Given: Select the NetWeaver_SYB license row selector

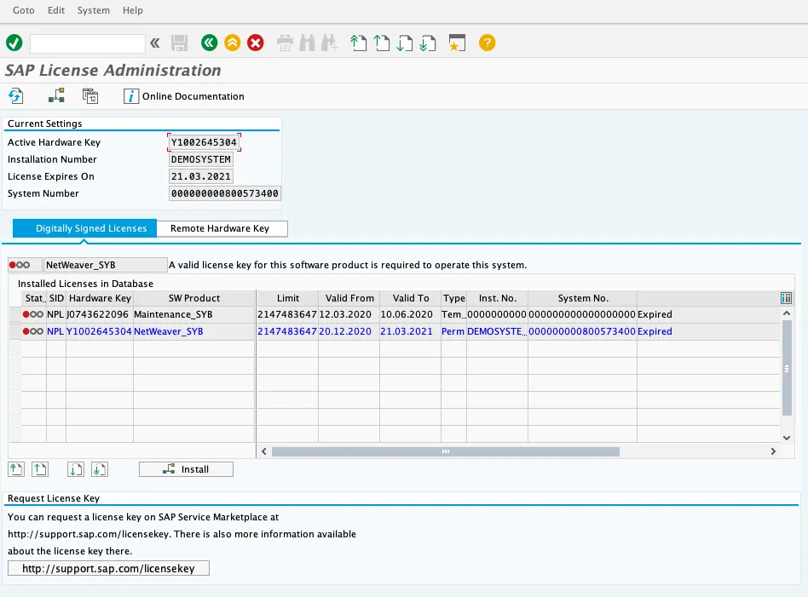Looking at the screenshot, I should coord(14,331).
